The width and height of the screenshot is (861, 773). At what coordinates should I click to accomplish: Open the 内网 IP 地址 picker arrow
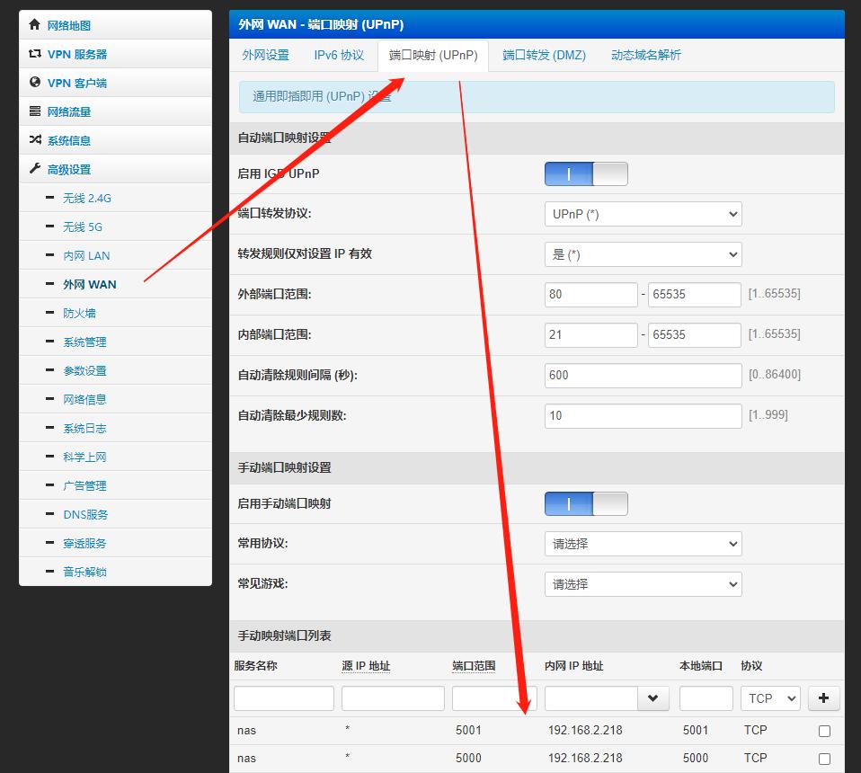tap(653, 697)
